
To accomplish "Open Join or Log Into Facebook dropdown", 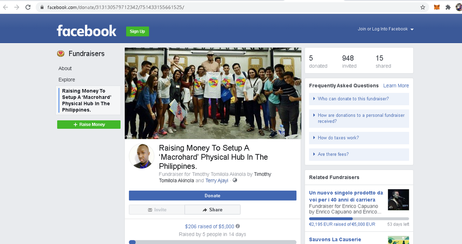I will (x=385, y=29).
